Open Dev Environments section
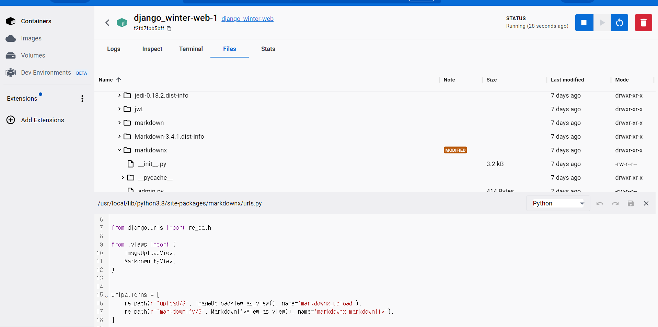Viewport: 658px width, 327px height. pos(46,73)
